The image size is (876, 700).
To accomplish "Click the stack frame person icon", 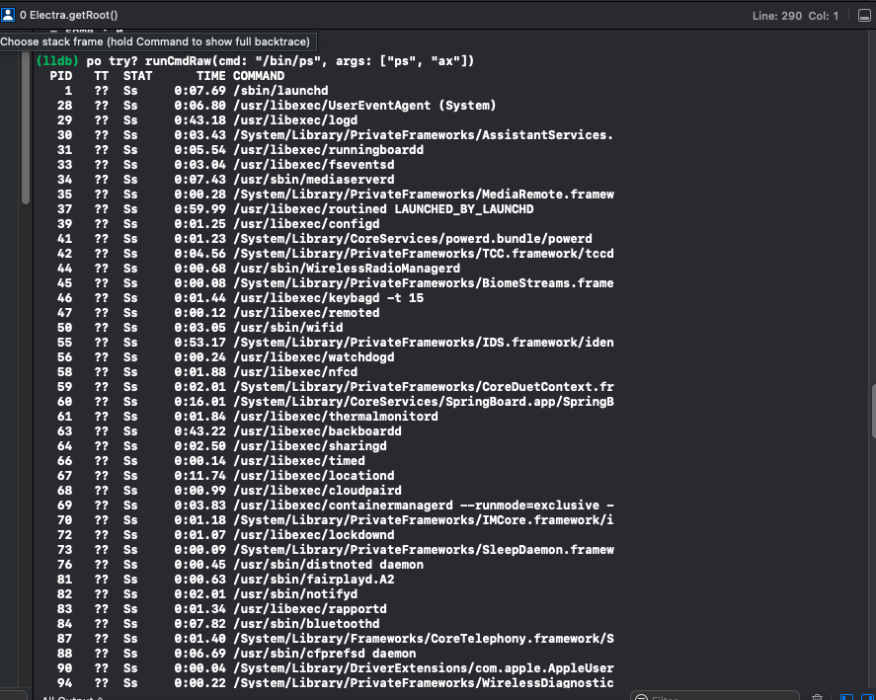I will [x=8, y=15].
